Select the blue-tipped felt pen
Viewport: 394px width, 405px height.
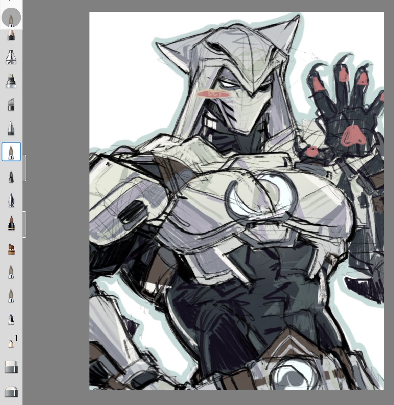[11, 319]
